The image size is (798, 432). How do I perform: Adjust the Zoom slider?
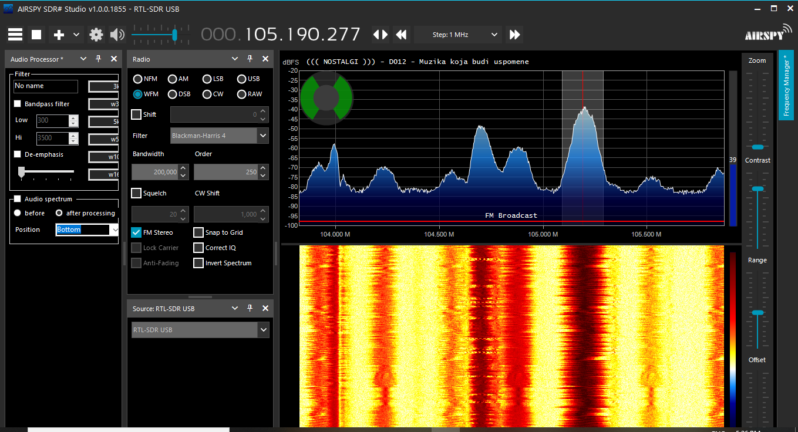pyautogui.click(x=757, y=147)
